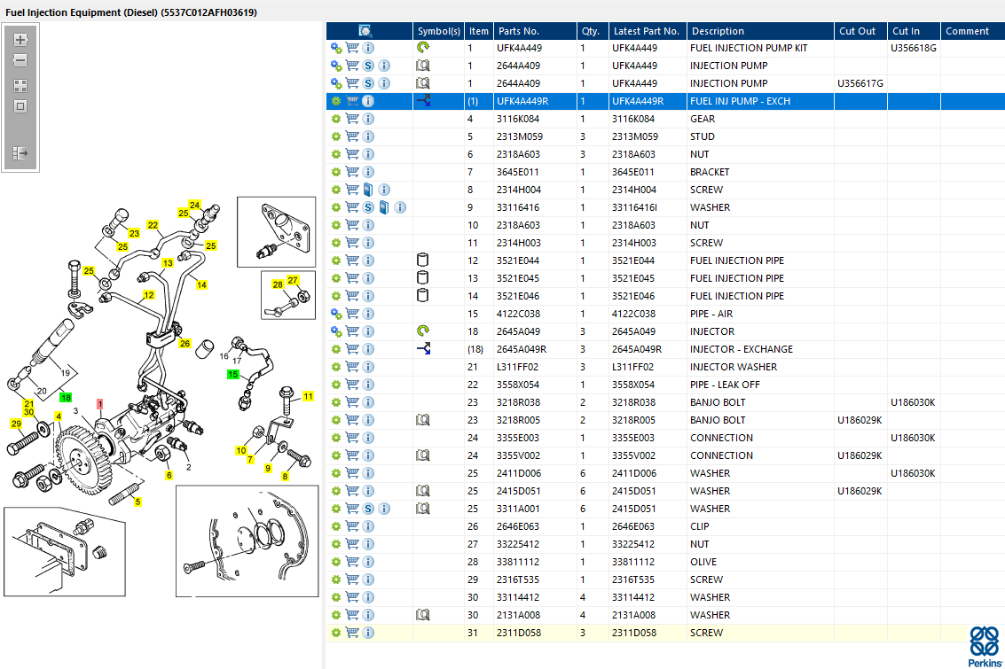Click green callout 18 on the diagram

[x=66, y=398]
